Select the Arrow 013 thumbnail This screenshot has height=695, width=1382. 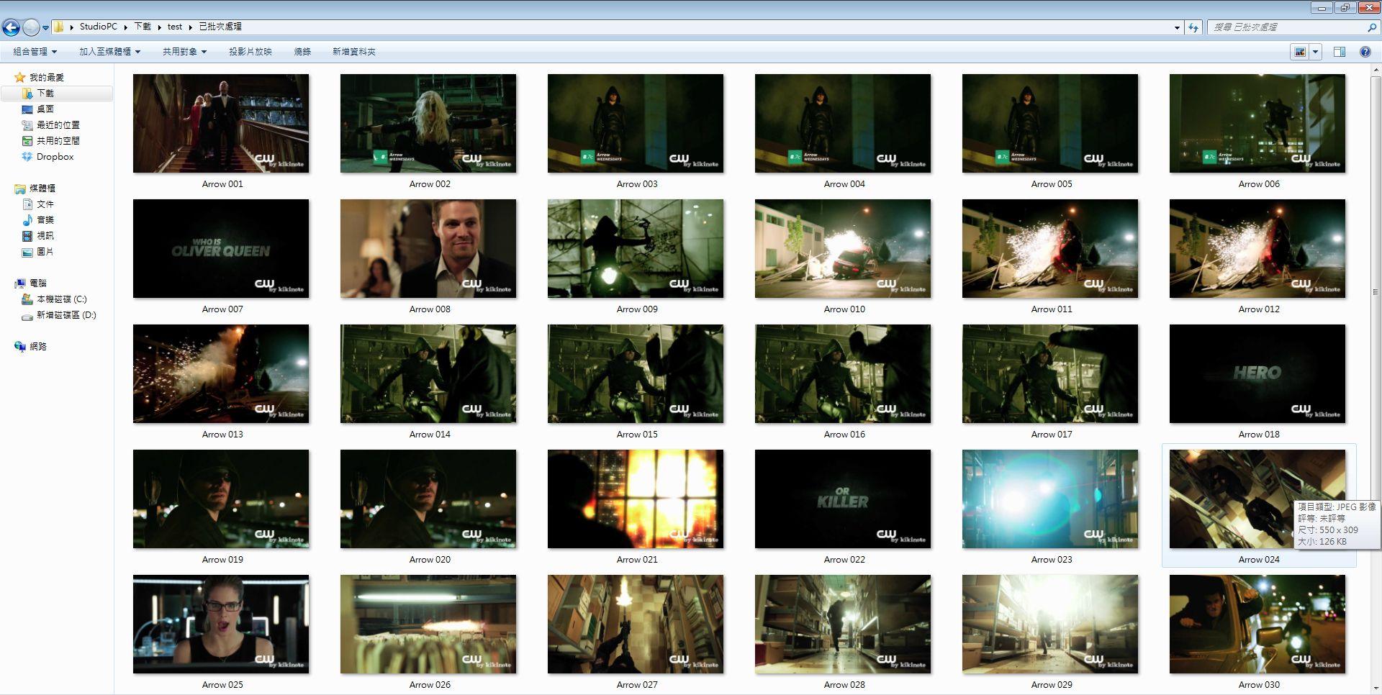(x=221, y=373)
